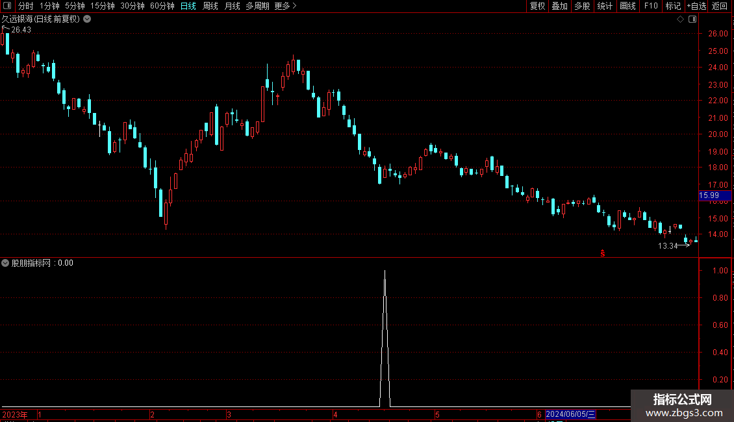The width and height of the screenshot is (734, 422).
Task: Open the 多股 multi-stock view
Action: point(582,6)
